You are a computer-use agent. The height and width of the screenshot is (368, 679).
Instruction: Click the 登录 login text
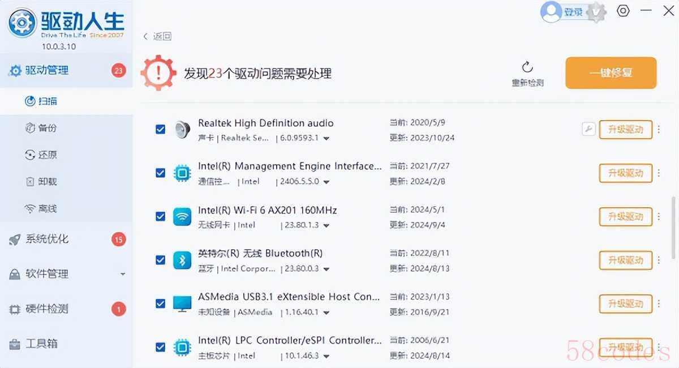[x=573, y=12]
